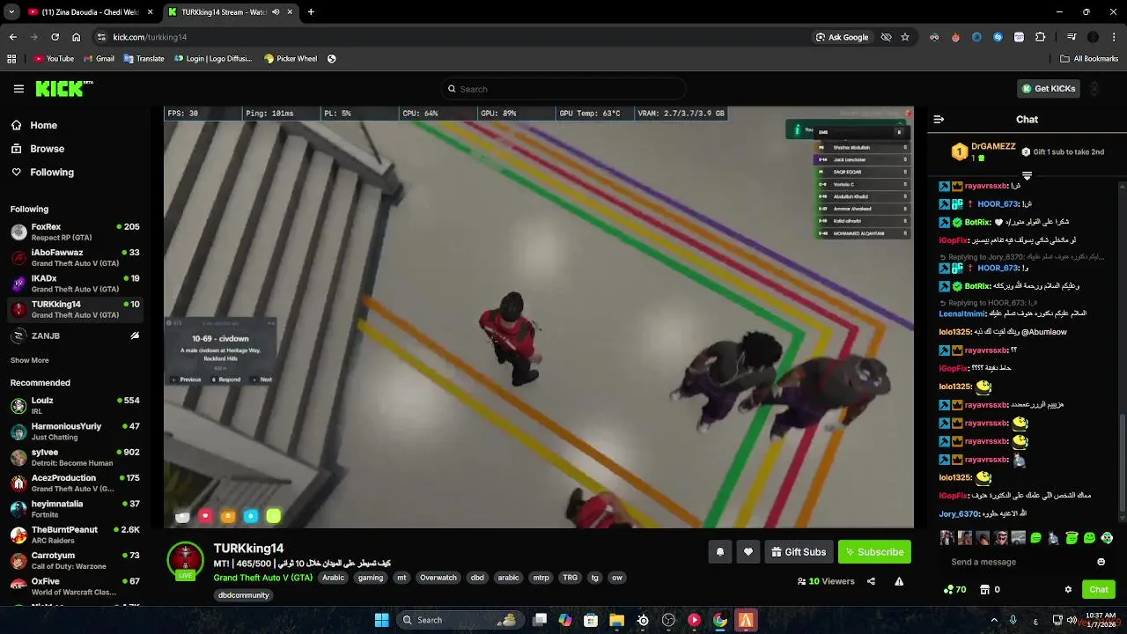Open Chrome three-dot menu
The image size is (1127, 634).
(1114, 37)
